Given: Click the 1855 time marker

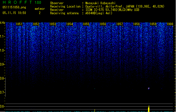Looking at the screenshot, I should pos(86,24).
